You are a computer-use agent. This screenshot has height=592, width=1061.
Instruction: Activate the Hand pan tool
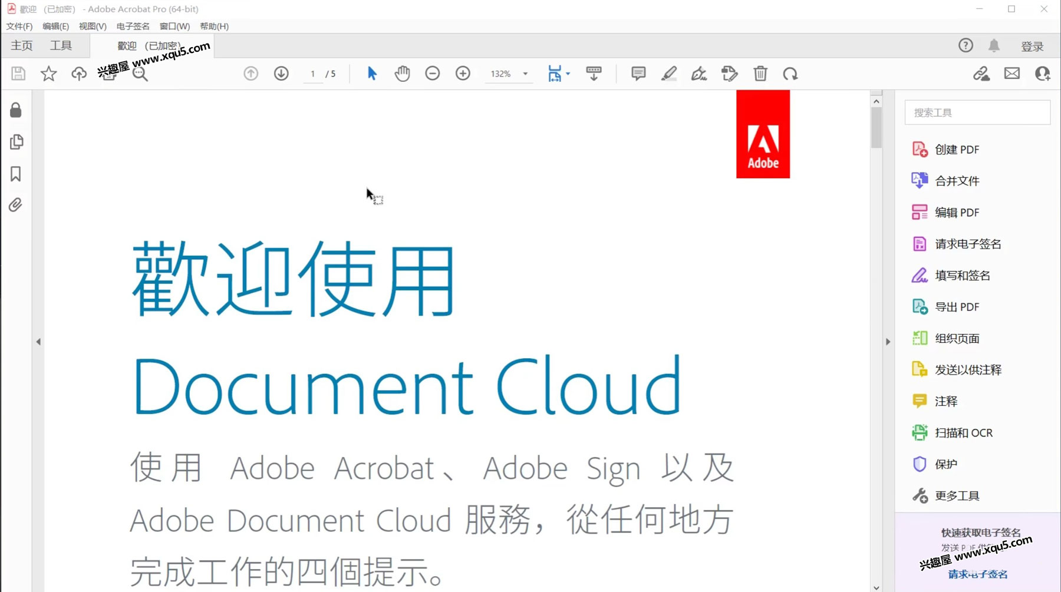(403, 74)
